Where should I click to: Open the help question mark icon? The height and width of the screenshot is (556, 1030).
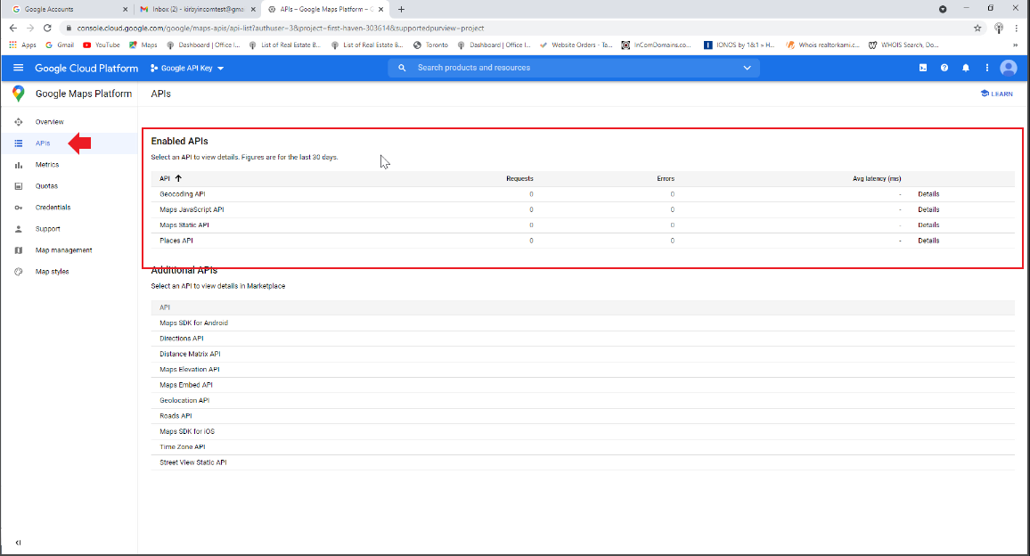click(944, 68)
